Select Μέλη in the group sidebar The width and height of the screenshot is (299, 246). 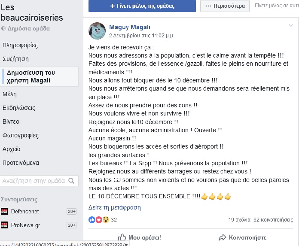9,94
